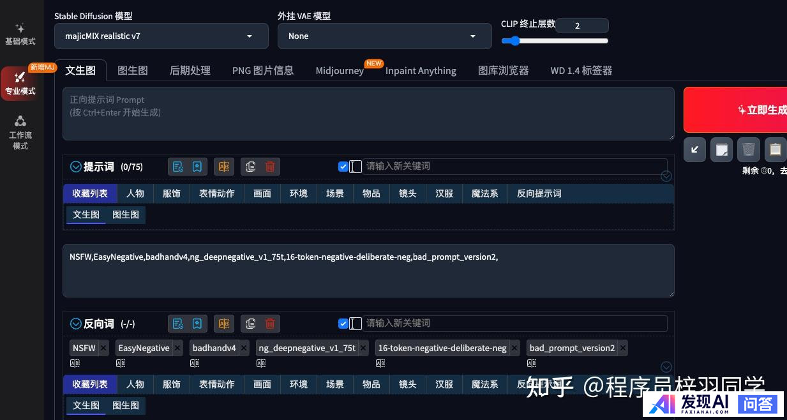This screenshot has width=787, height=420.
Task: Focus the negative prompt text area
Action: click(x=368, y=271)
